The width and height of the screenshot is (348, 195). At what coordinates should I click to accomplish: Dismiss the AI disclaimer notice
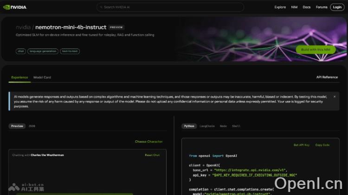click(x=334, y=96)
